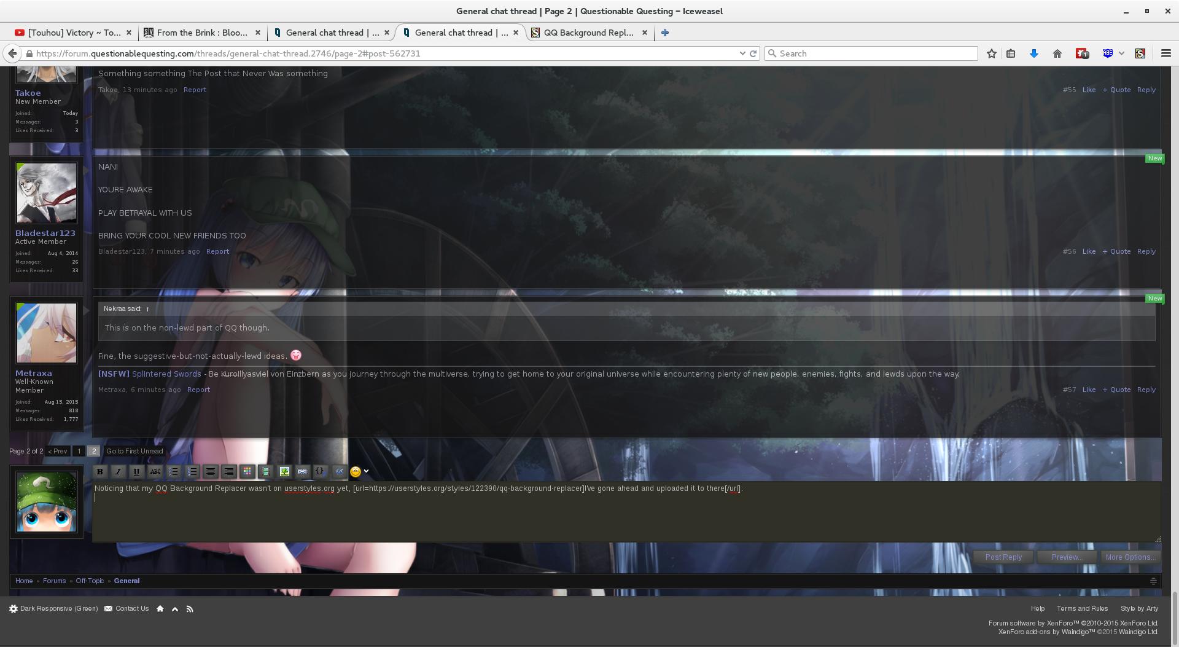Like Bladestar123's post #56
This screenshot has height=647, width=1179.
(1089, 251)
